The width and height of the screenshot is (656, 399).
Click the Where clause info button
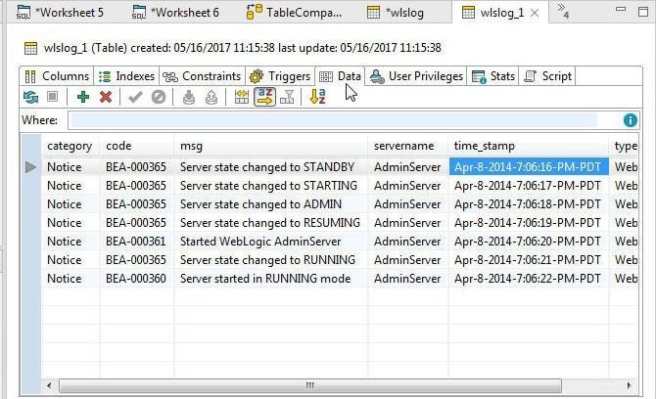pyautogui.click(x=631, y=120)
